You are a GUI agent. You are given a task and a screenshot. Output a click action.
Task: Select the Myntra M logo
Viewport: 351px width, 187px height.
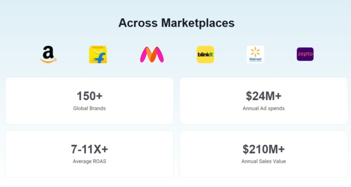pyautogui.click(x=152, y=54)
